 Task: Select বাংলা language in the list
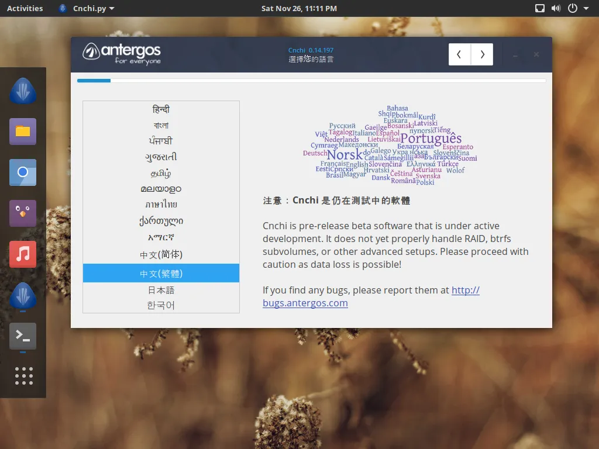[161, 125]
